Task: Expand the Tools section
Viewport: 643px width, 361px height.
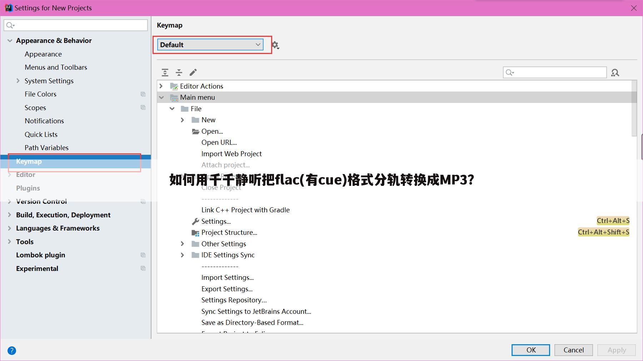Action: pyautogui.click(x=10, y=242)
